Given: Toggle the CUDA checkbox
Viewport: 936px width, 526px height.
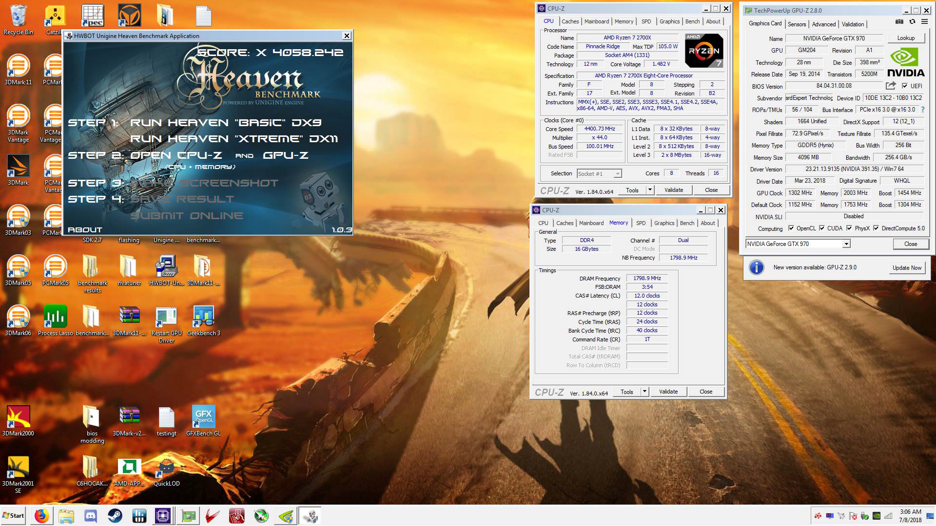Looking at the screenshot, I should tap(822, 228).
